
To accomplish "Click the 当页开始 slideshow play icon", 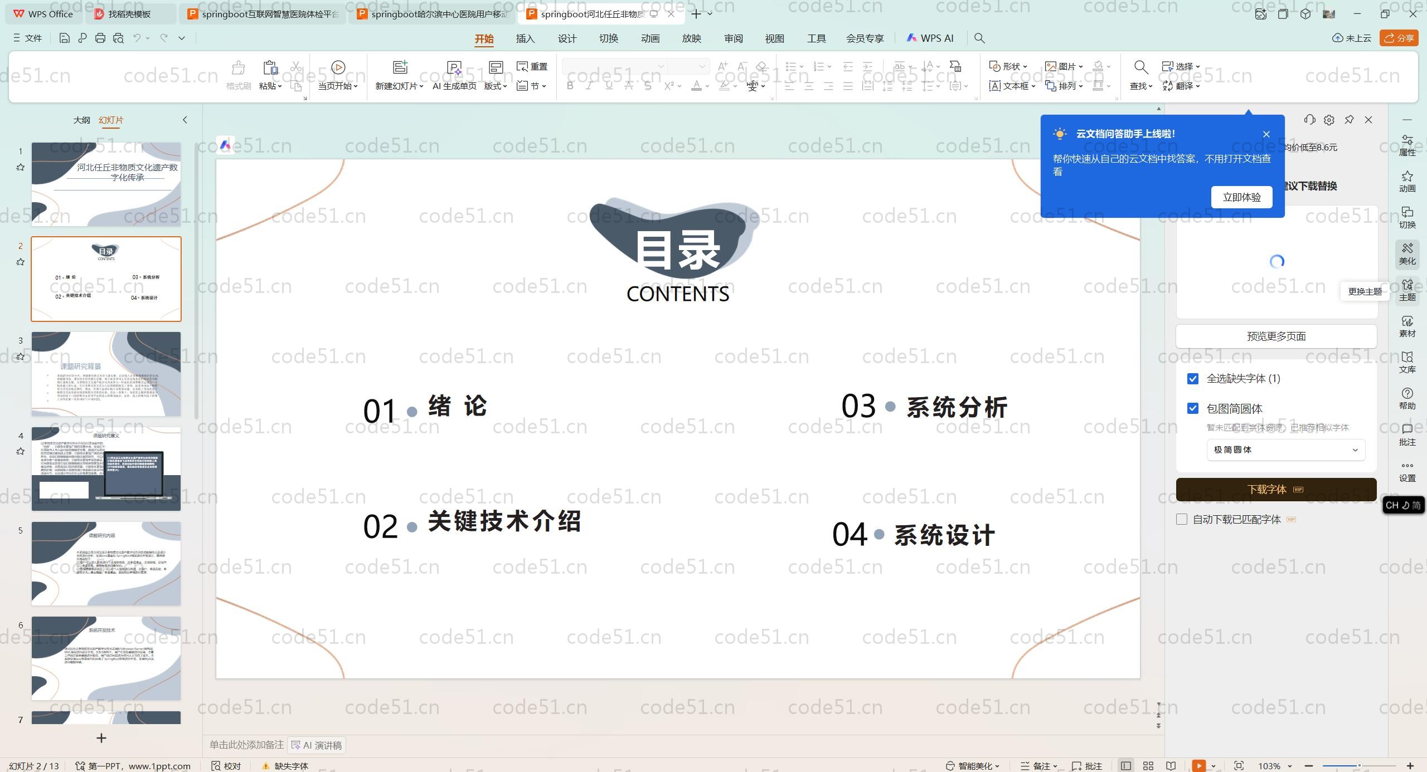I will coord(338,67).
